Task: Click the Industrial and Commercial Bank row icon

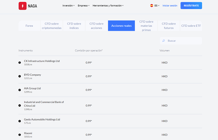Action: tap(20, 105)
